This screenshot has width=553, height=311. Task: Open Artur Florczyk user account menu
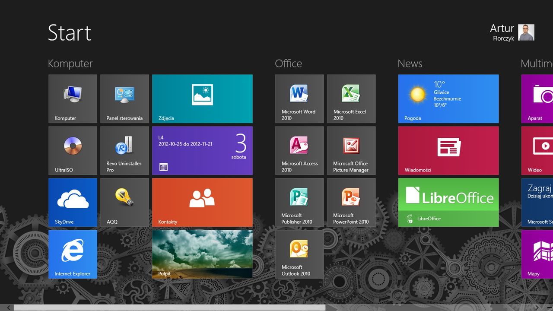click(x=512, y=32)
